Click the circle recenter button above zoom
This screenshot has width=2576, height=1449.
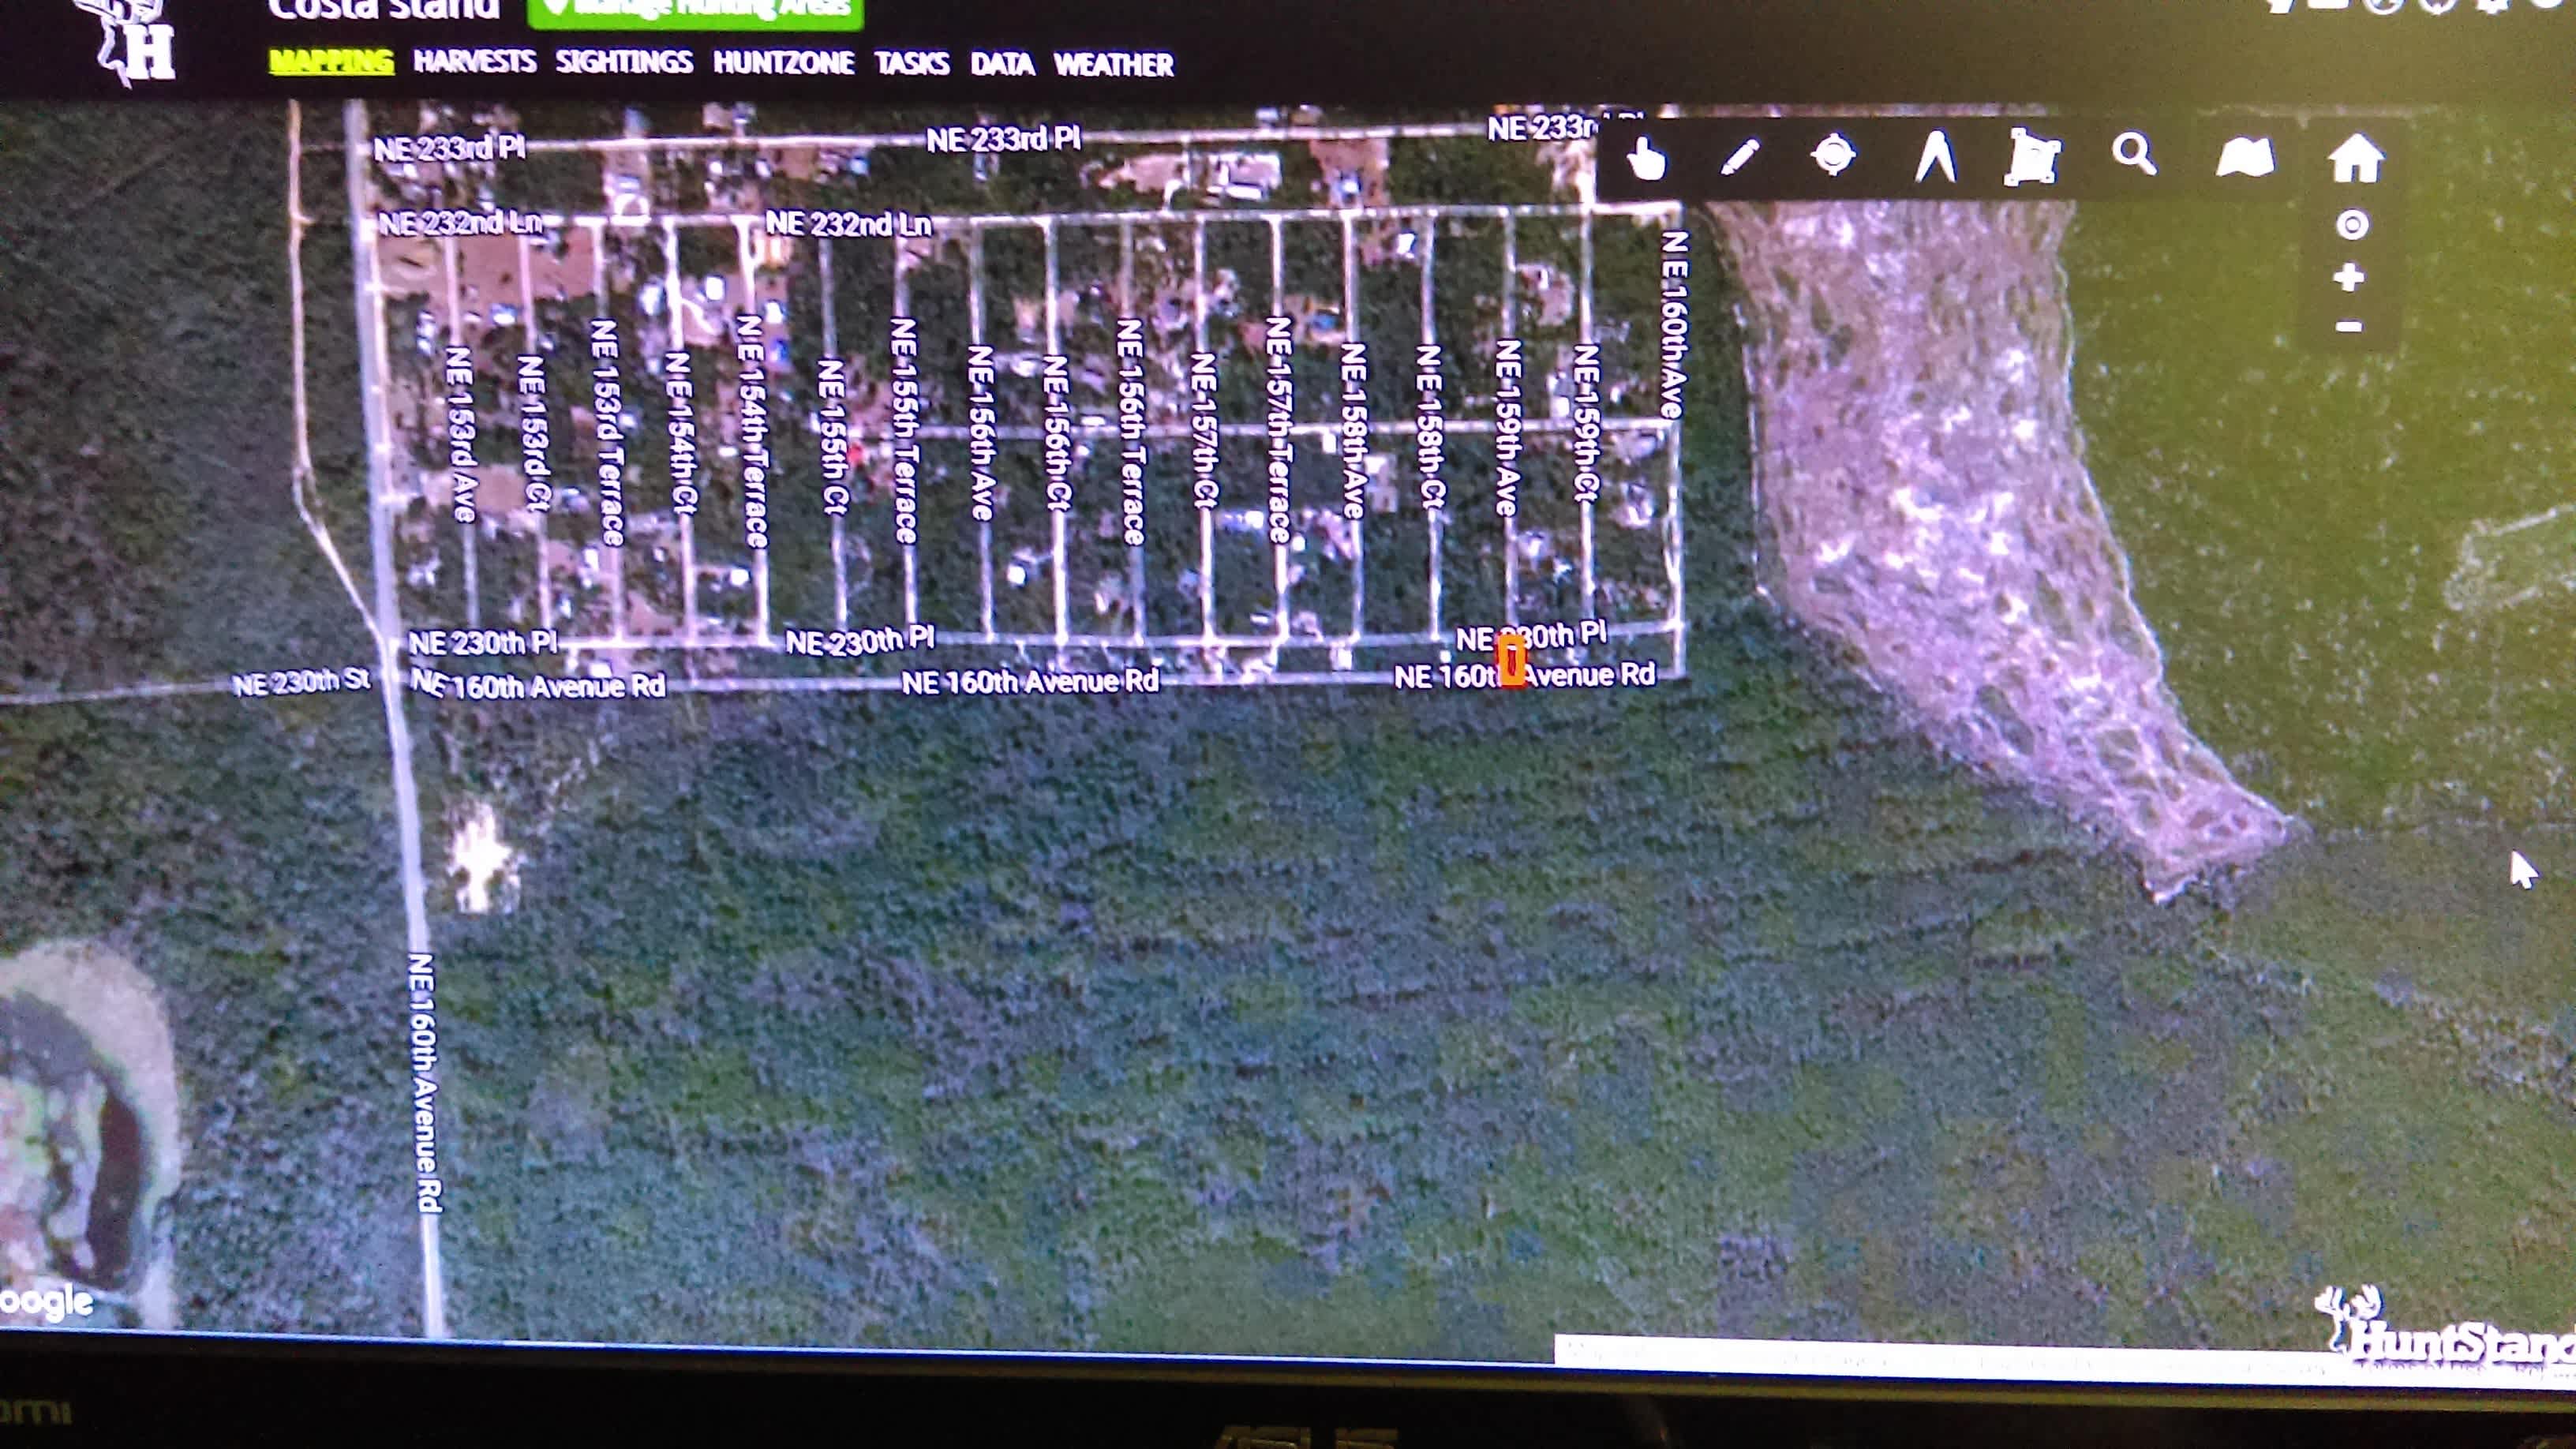[2352, 224]
